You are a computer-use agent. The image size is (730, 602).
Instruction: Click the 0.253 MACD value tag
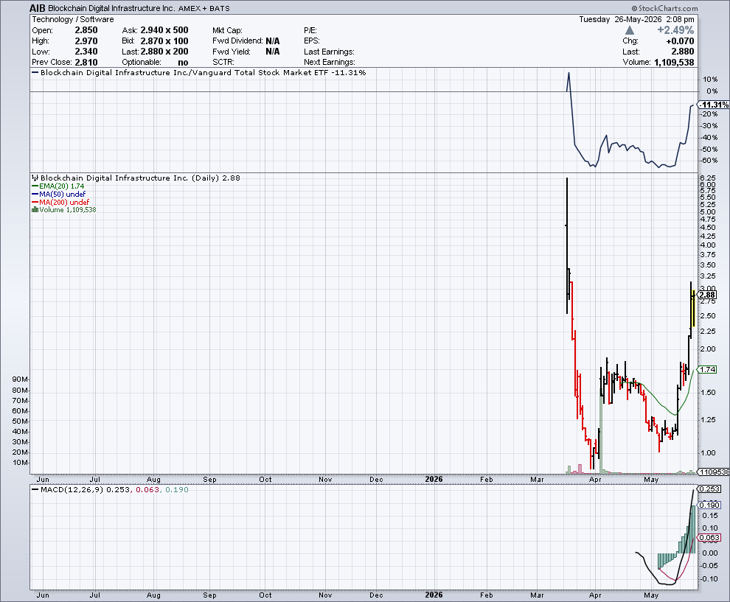point(709,489)
